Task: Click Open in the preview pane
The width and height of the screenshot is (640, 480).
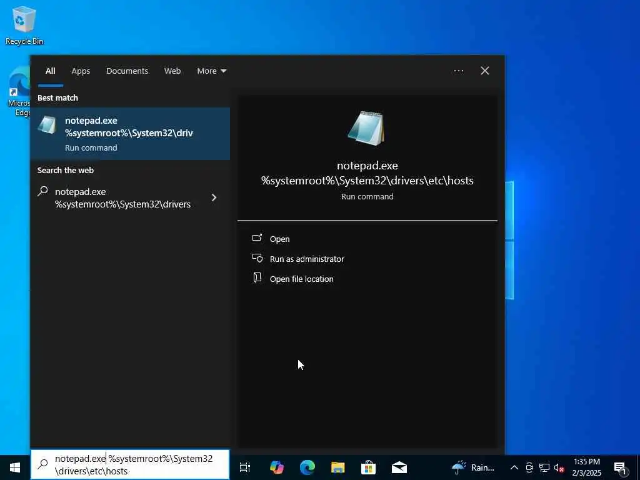Action: (279, 239)
